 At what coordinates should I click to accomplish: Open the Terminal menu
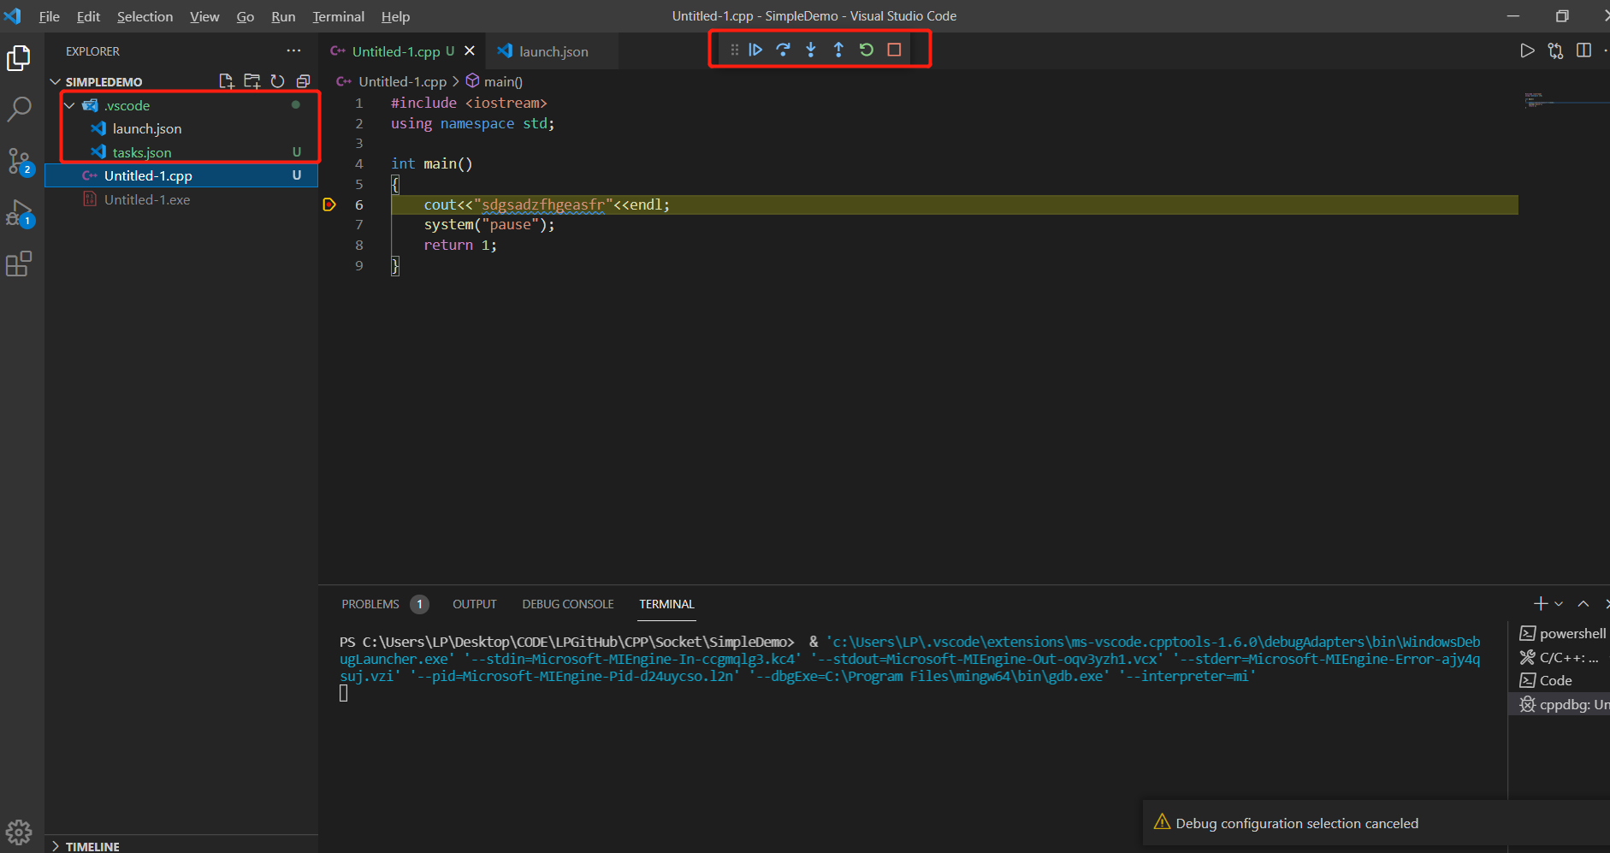pos(338,16)
